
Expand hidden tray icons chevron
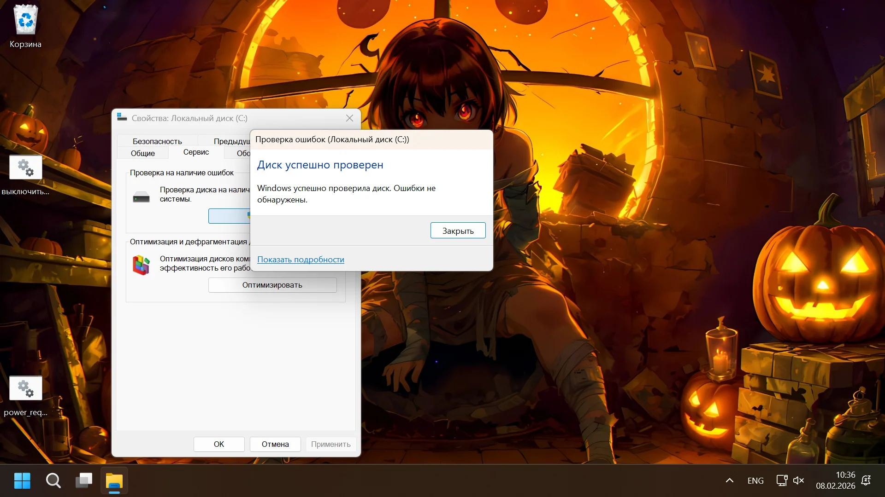[730, 480]
